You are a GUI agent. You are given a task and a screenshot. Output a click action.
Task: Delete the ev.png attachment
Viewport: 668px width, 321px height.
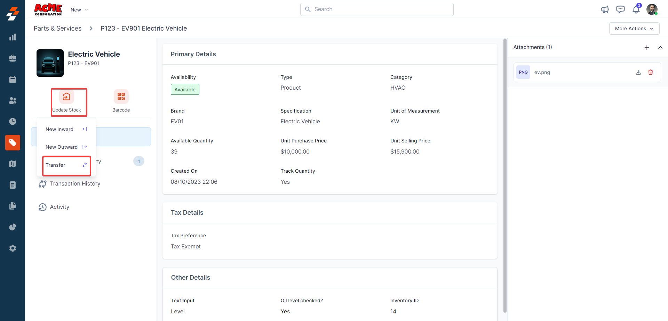(x=651, y=72)
